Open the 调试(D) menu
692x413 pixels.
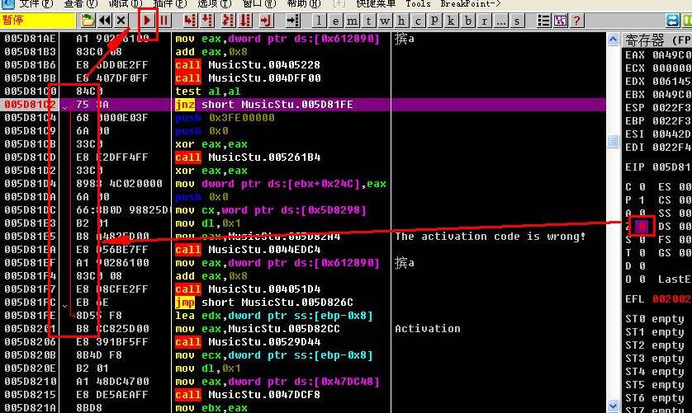tap(126, 4)
